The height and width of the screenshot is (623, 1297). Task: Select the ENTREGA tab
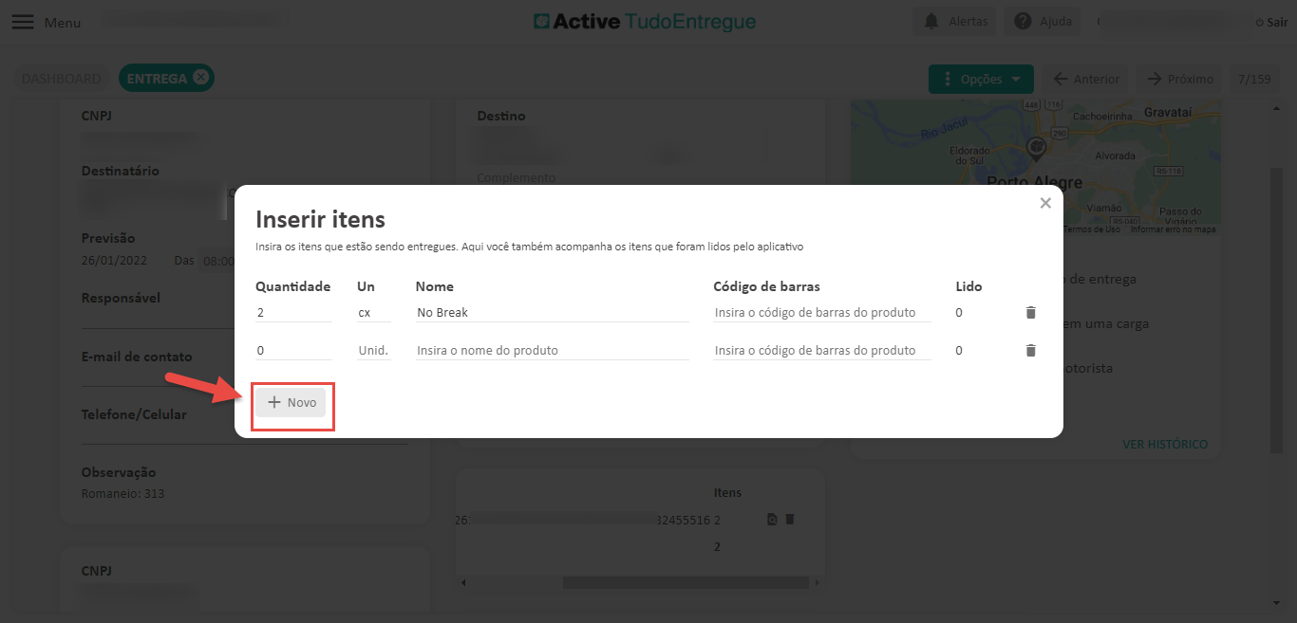coord(157,79)
